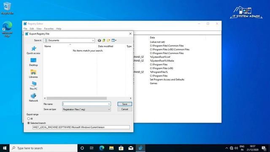
Task: Open the View Menu icon in dialog toolbar
Action: pos(114,41)
